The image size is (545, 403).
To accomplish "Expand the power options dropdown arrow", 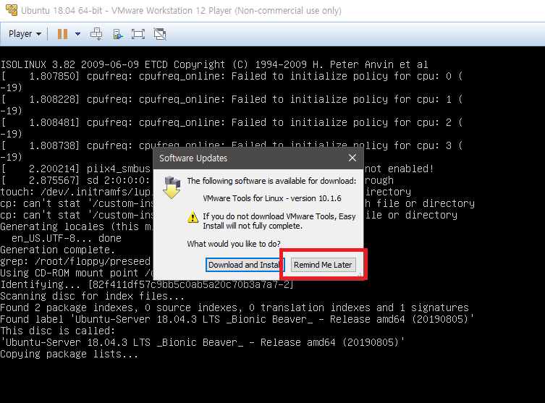I will click(x=78, y=34).
